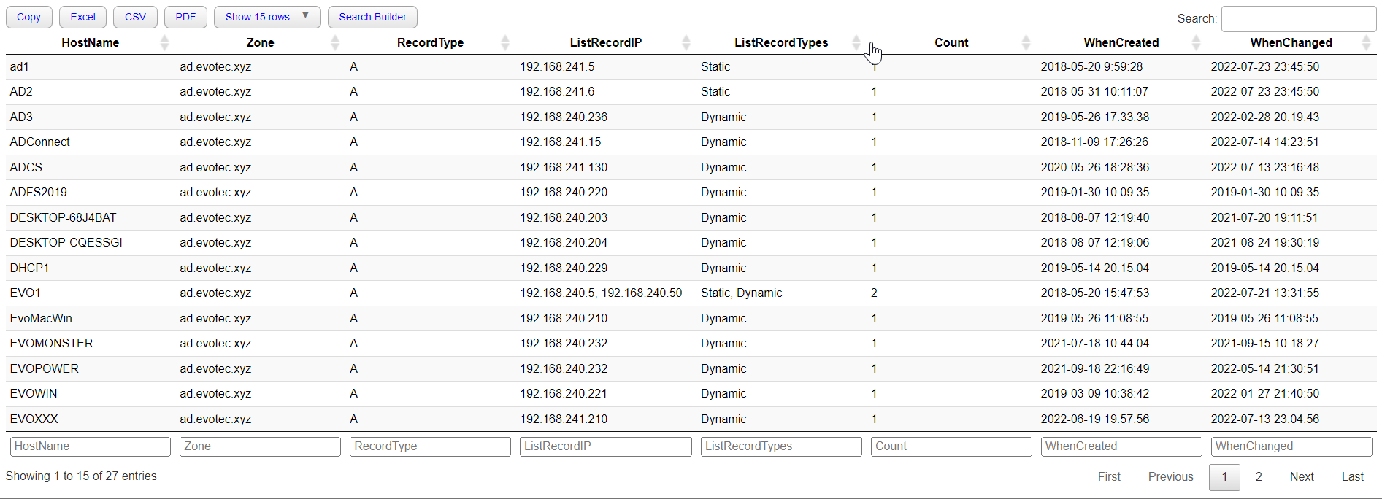Click WhenChanged column sort icon

[1366, 43]
